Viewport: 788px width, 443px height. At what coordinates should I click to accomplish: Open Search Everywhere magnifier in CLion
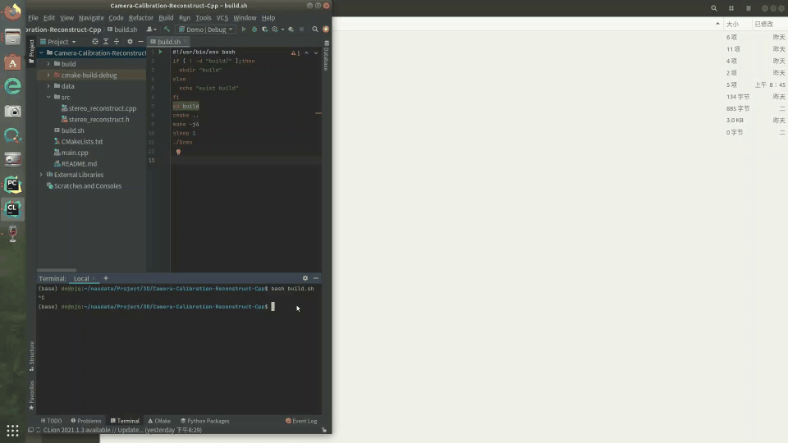click(x=315, y=30)
